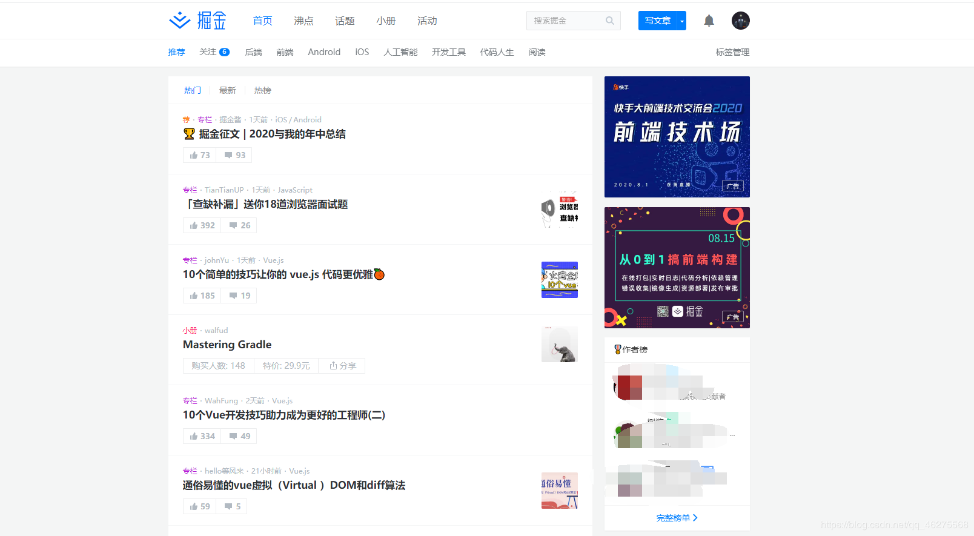Open 标签管理 link

(x=732, y=52)
